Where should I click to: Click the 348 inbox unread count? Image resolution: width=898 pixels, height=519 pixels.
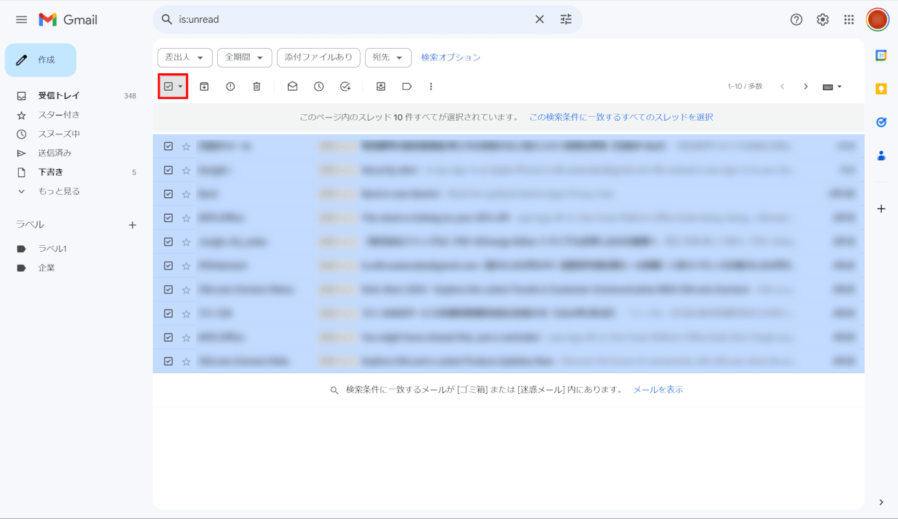pos(130,96)
